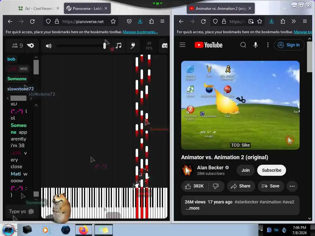Open extensions in the YouTube window
Viewport: 315px width, 236px height.
(283, 21)
